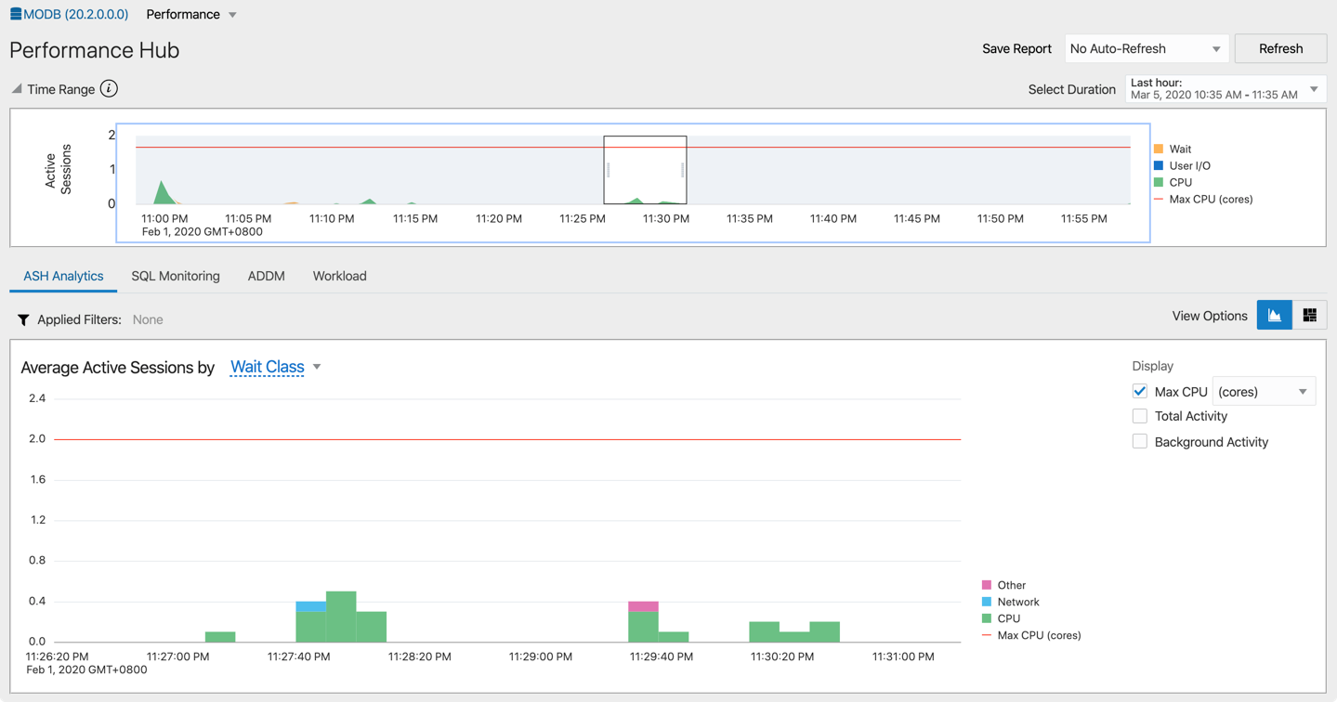Enable the Total Activity checkbox
This screenshot has width=1337, height=702.
click(1139, 415)
